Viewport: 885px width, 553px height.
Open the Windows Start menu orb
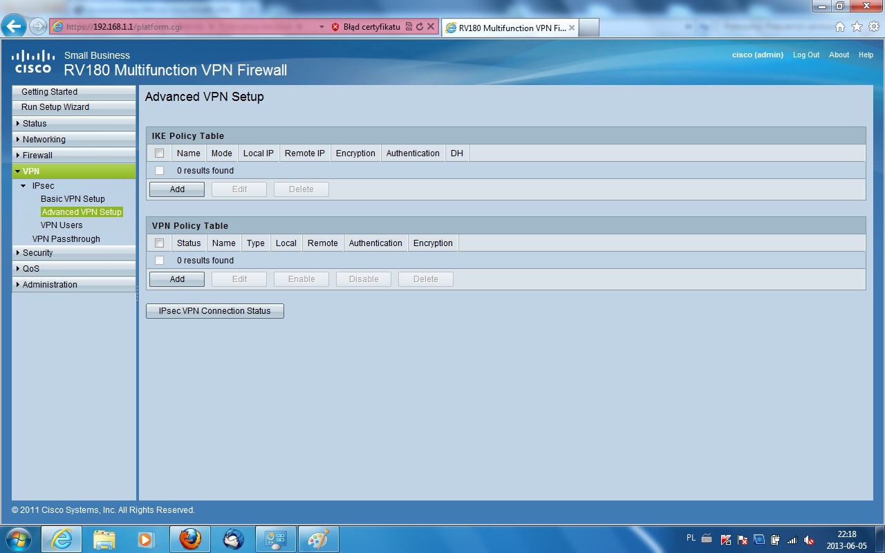coord(17,539)
